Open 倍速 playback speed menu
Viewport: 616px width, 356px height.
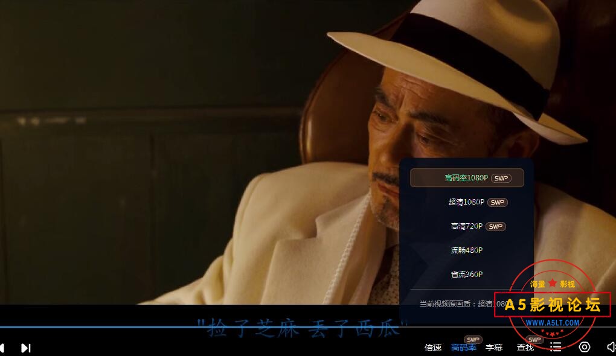tap(433, 348)
